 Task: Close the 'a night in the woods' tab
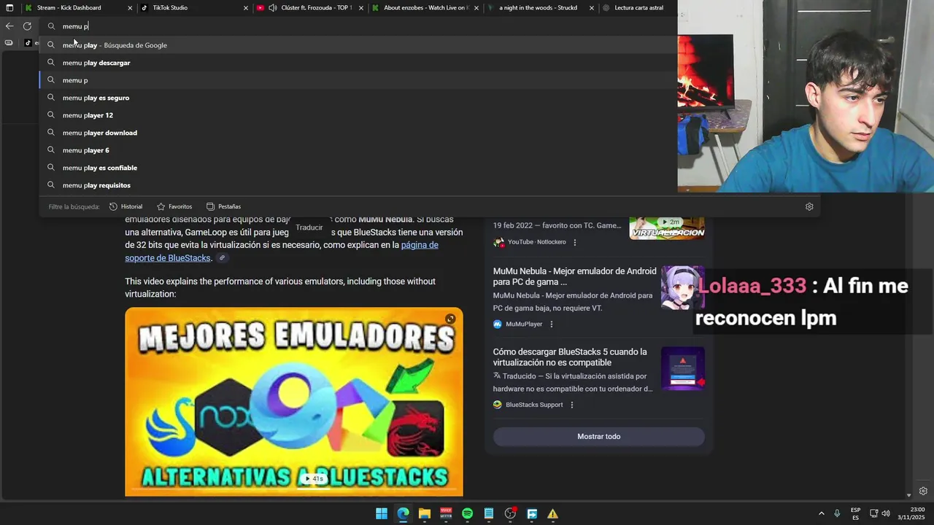pos(592,8)
